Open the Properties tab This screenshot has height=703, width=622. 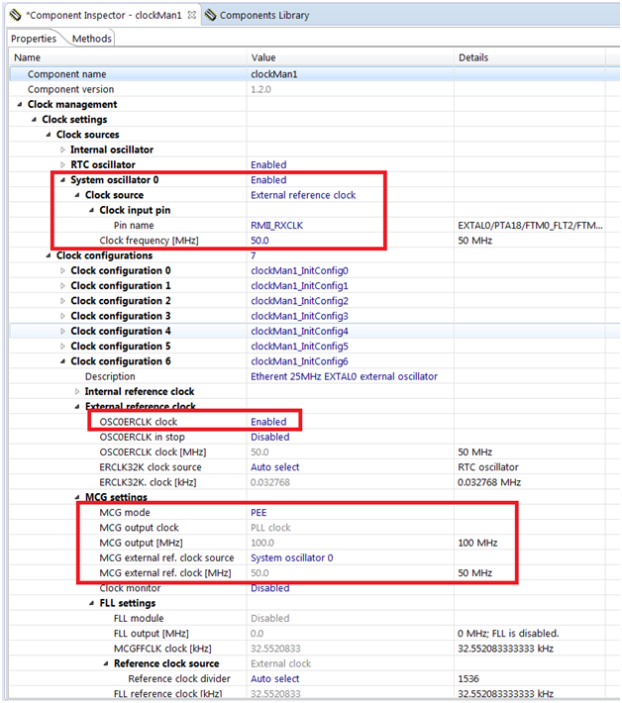coord(34,39)
